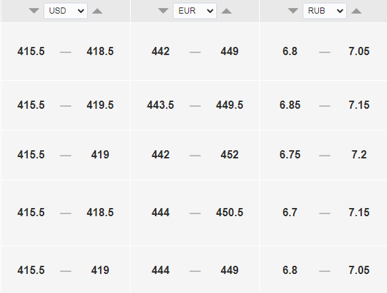This screenshot has height=293, width=387.
Task: Select 419 USD rate beside EUR 442
Action: [100, 155]
